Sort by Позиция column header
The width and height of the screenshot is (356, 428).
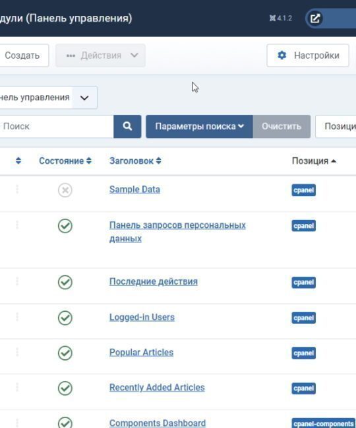click(314, 160)
